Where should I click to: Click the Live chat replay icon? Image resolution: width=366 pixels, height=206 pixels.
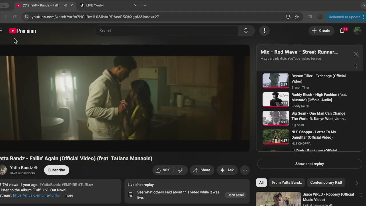(131, 195)
